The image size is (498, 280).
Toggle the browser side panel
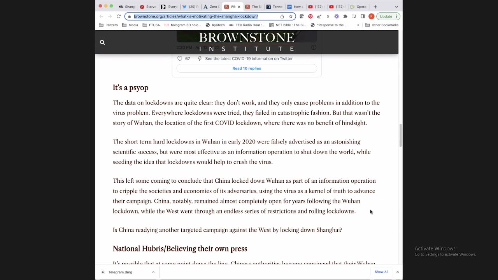tap(363, 16)
